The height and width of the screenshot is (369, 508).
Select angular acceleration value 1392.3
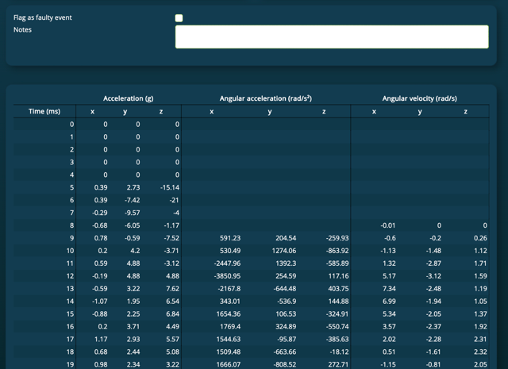(x=286, y=263)
